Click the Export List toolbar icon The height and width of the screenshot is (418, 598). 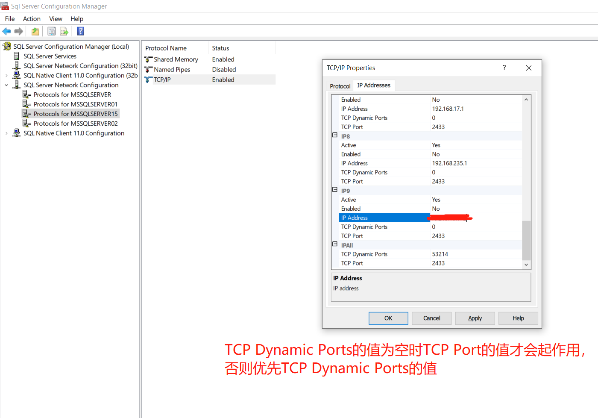tap(64, 31)
